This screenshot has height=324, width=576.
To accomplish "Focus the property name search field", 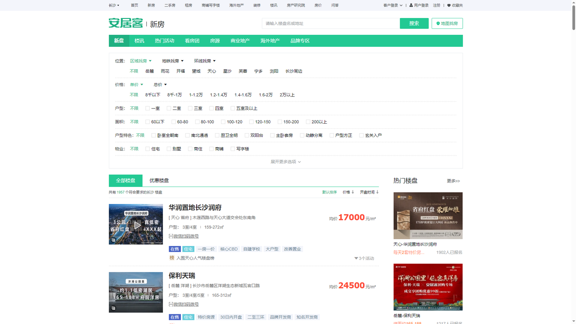I will click(331, 23).
